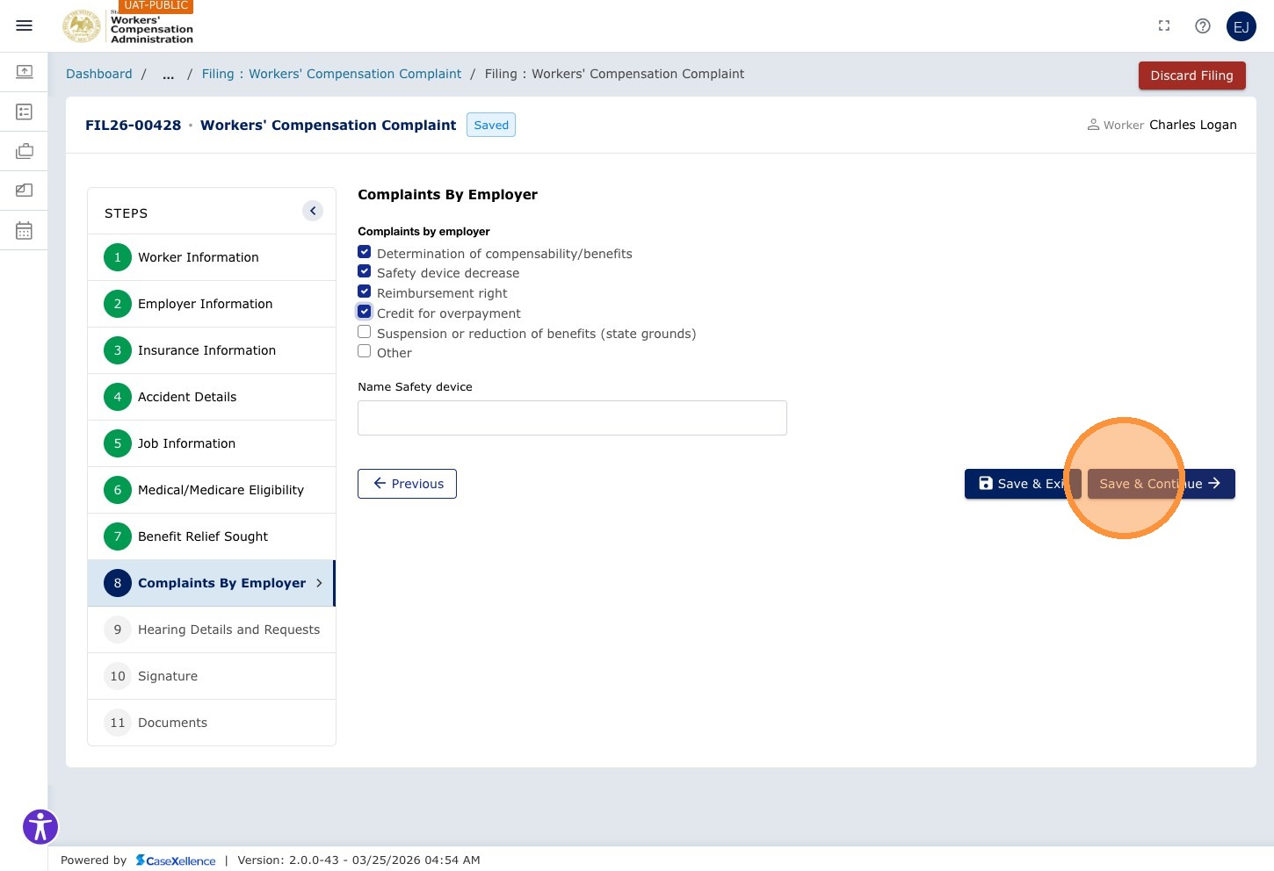The height and width of the screenshot is (871, 1274).
Task: Click the UAT-PUBLIC environment label
Action: 156,6
